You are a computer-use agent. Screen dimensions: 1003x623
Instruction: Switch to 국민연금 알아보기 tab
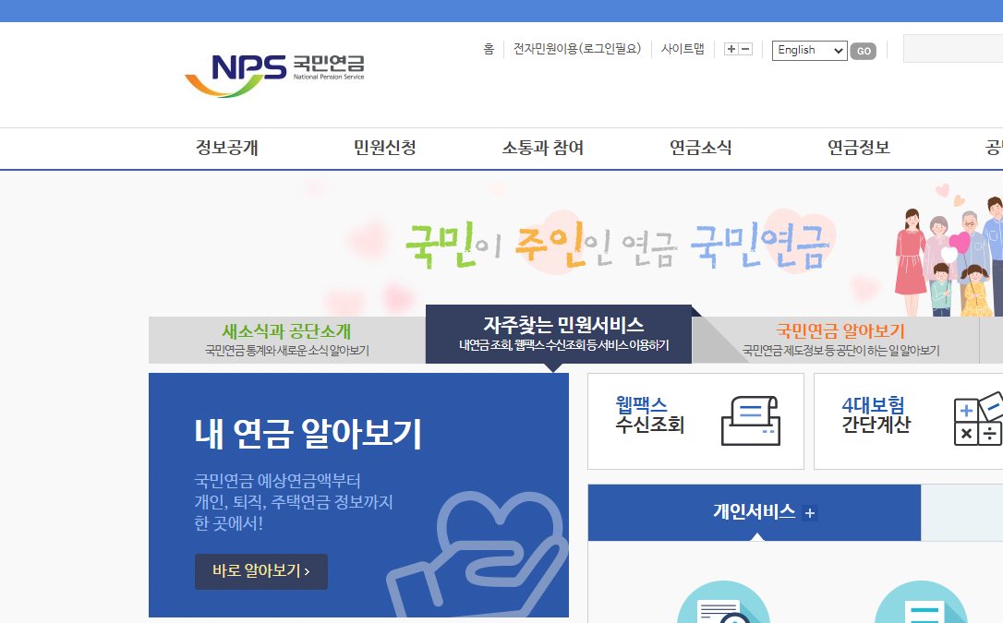point(840,340)
